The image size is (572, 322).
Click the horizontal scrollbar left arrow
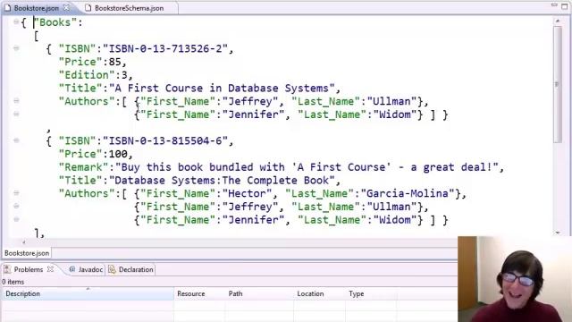tap(24, 241)
